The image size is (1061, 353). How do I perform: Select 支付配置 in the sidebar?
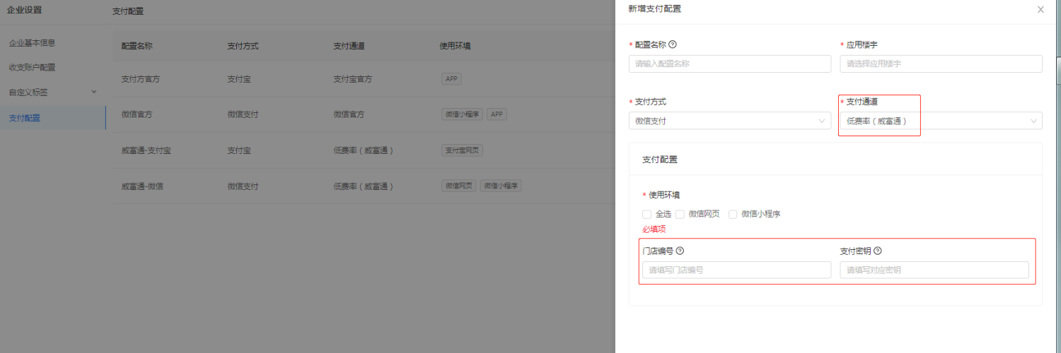pyautogui.click(x=25, y=118)
